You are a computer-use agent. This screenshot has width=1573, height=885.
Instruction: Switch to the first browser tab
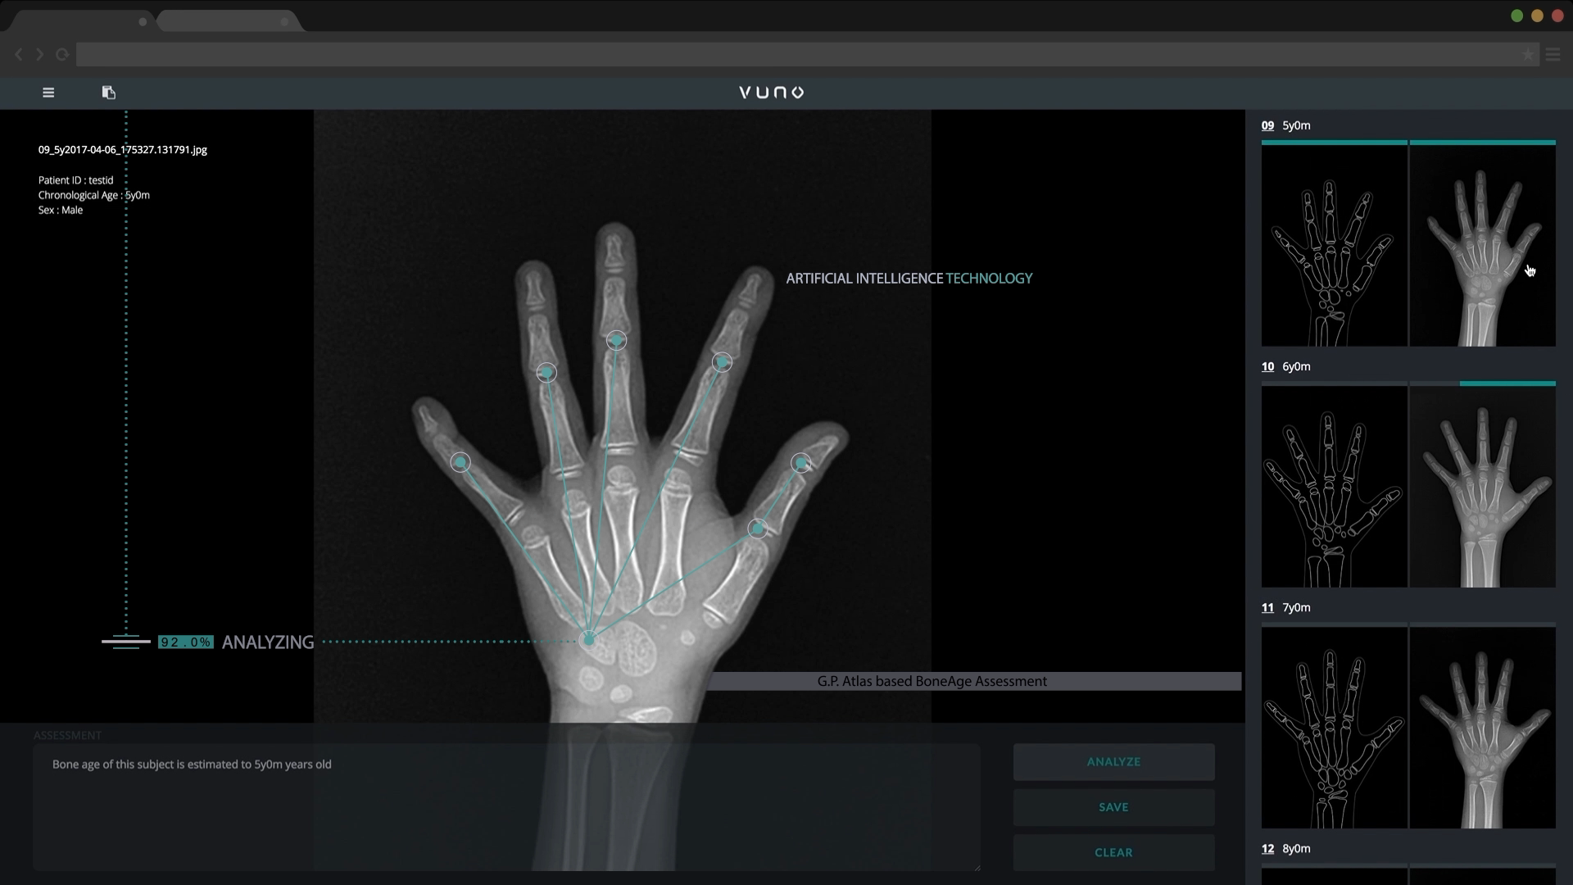point(78,21)
